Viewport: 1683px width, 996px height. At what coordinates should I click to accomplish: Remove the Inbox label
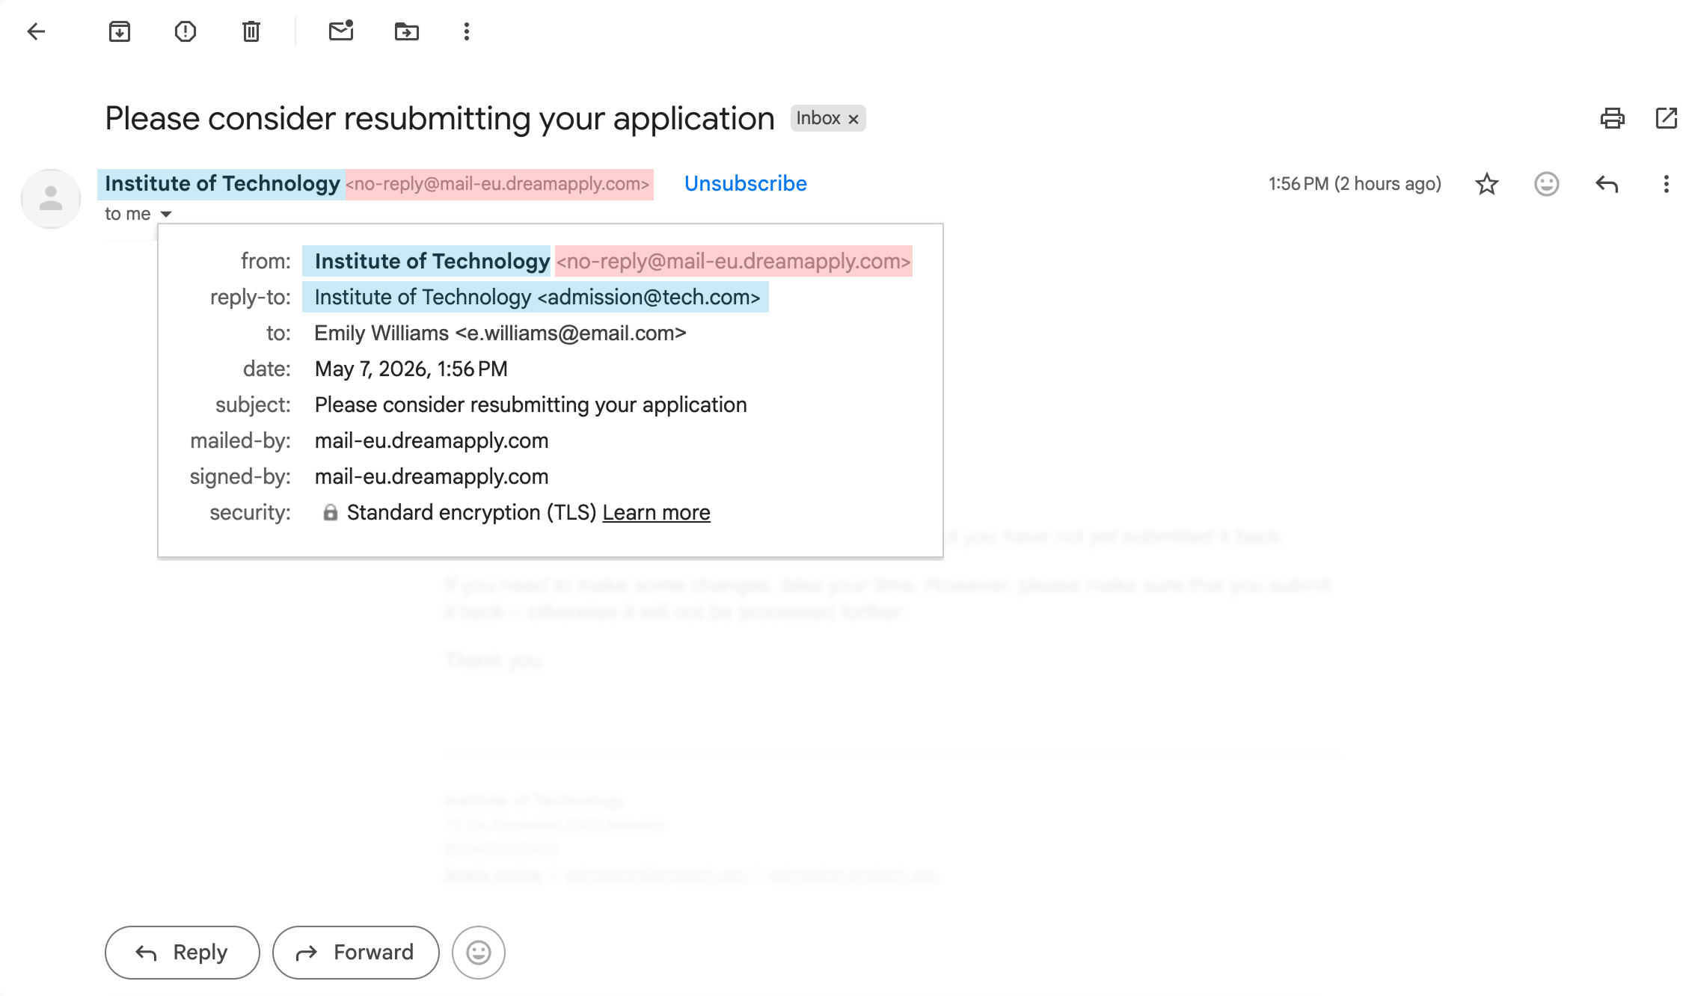(x=853, y=119)
